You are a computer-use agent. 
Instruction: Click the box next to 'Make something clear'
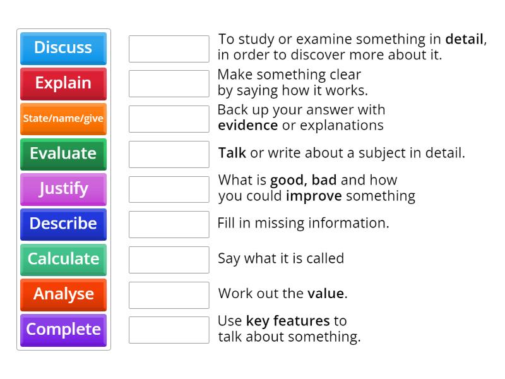pyautogui.click(x=168, y=83)
